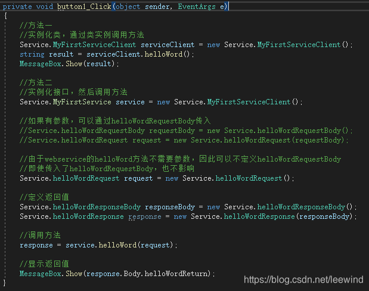Click 'helloWordReturn' in the last MessageBox.Show
369x291 pixels.
(176, 274)
